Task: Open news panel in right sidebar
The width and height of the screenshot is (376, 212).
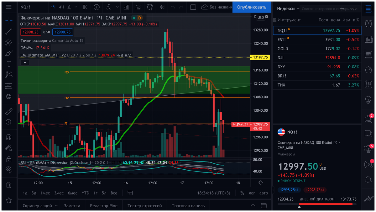Action: click(368, 39)
